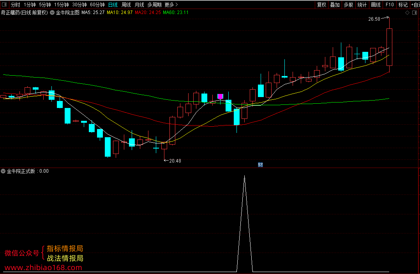Click stock title 奇正藏药(日线.前复权)

point(25,12)
